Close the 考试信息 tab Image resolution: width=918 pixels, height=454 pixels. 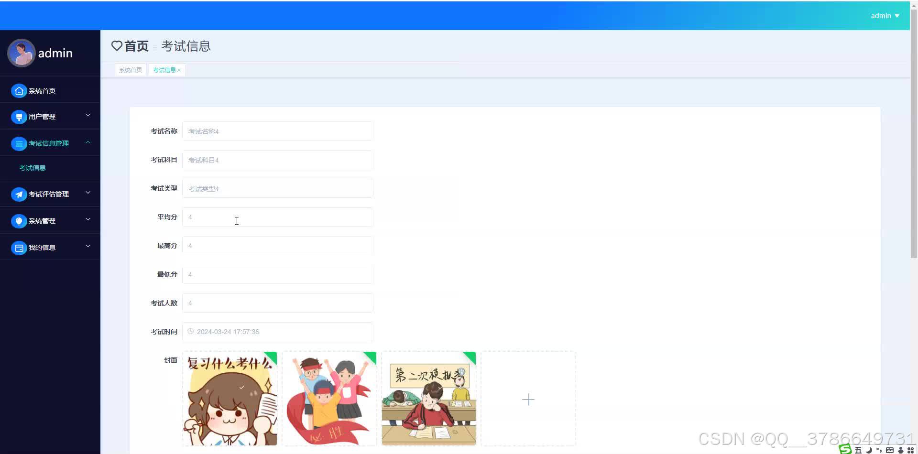tap(179, 70)
